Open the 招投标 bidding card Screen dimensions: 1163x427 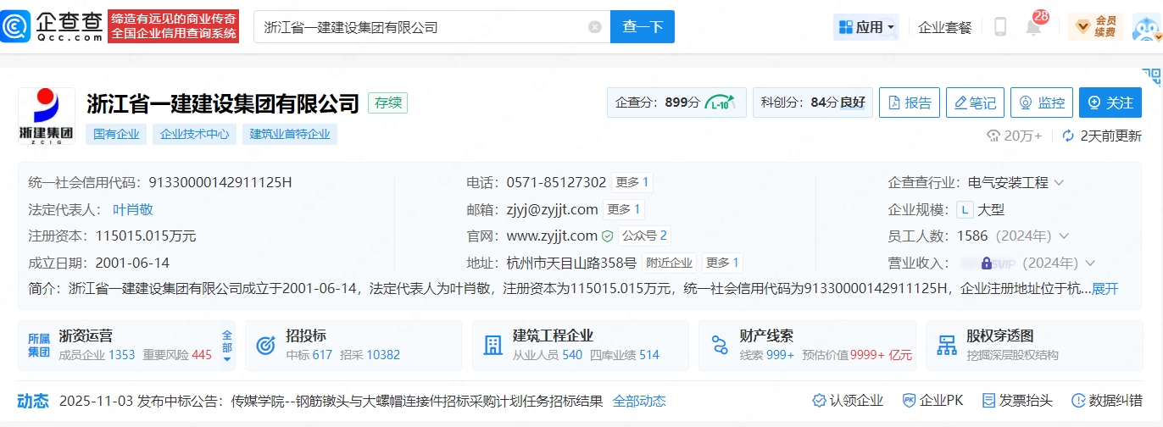[353, 345]
